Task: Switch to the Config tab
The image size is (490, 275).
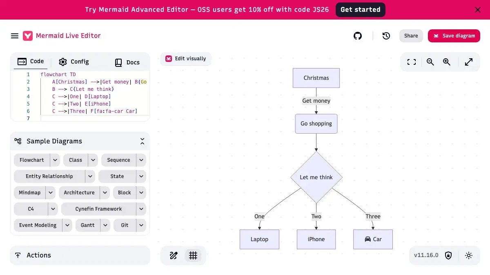Action: [x=74, y=62]
